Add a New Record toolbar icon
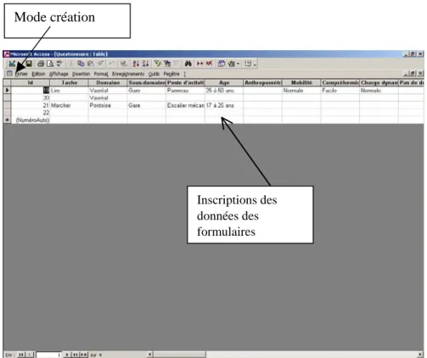 [199, 64]
